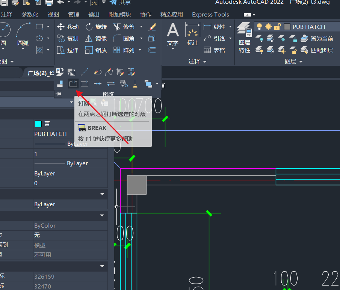Click the Text (文字) tool
The width and height of the screenshot is (340, 290).
click(x=173, y=35)
